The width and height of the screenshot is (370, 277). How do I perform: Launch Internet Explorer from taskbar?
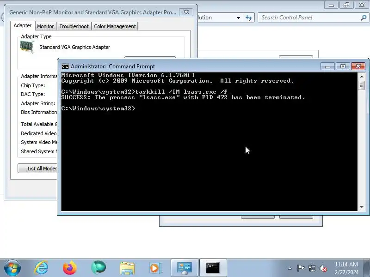(x=41, y=268)
